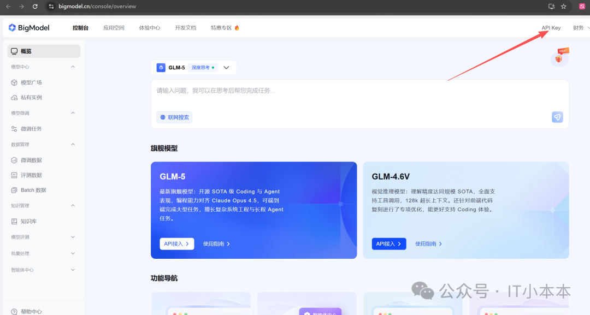Open 知识库 in the sidebar
Viewport: 590px width, 315px height.
point(23,222)
